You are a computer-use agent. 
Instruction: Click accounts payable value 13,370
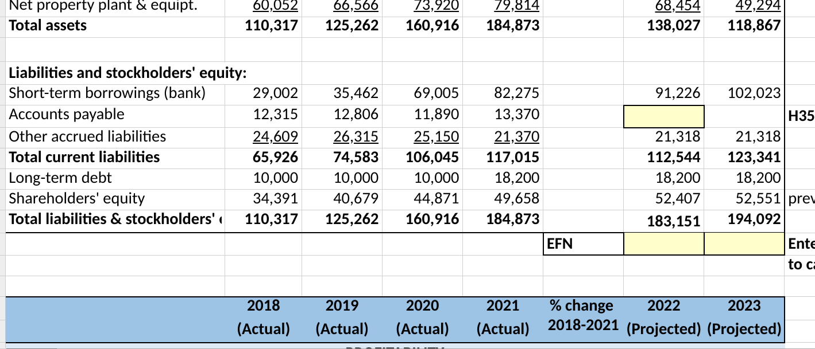coord(517,115)
